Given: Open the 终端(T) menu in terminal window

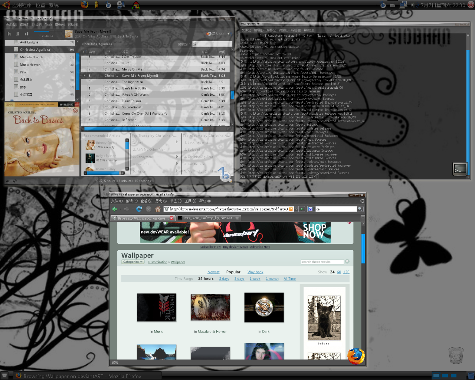Looking at the screenshot, I should tap(284, 30).
